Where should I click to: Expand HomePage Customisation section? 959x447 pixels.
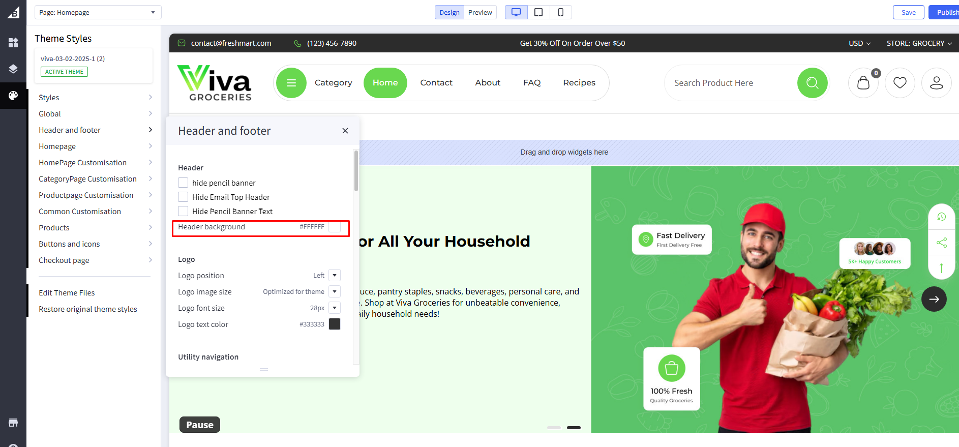tap(96, 162)
